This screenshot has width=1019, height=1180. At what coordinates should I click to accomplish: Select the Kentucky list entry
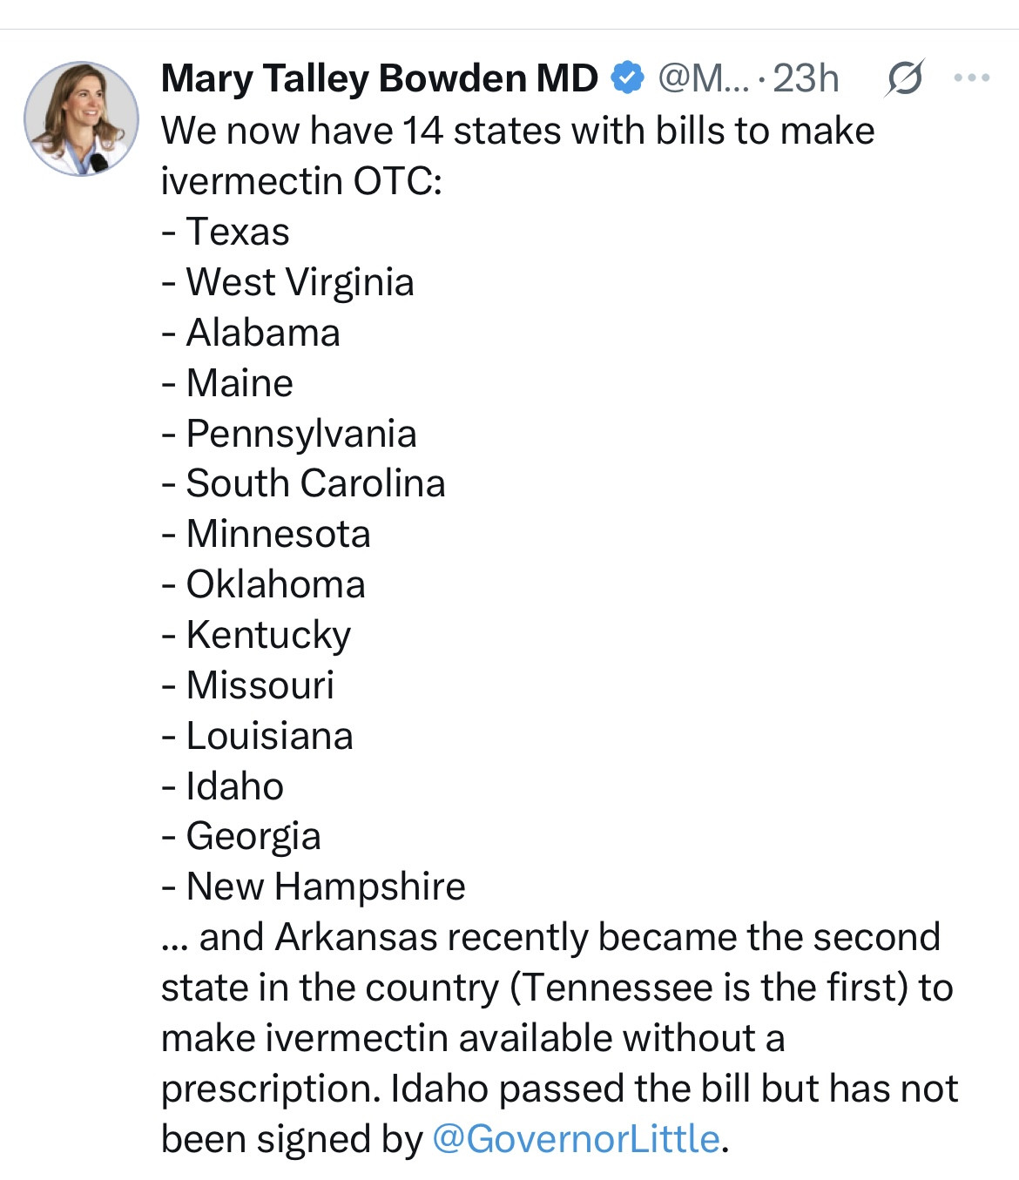coord(268,635)
